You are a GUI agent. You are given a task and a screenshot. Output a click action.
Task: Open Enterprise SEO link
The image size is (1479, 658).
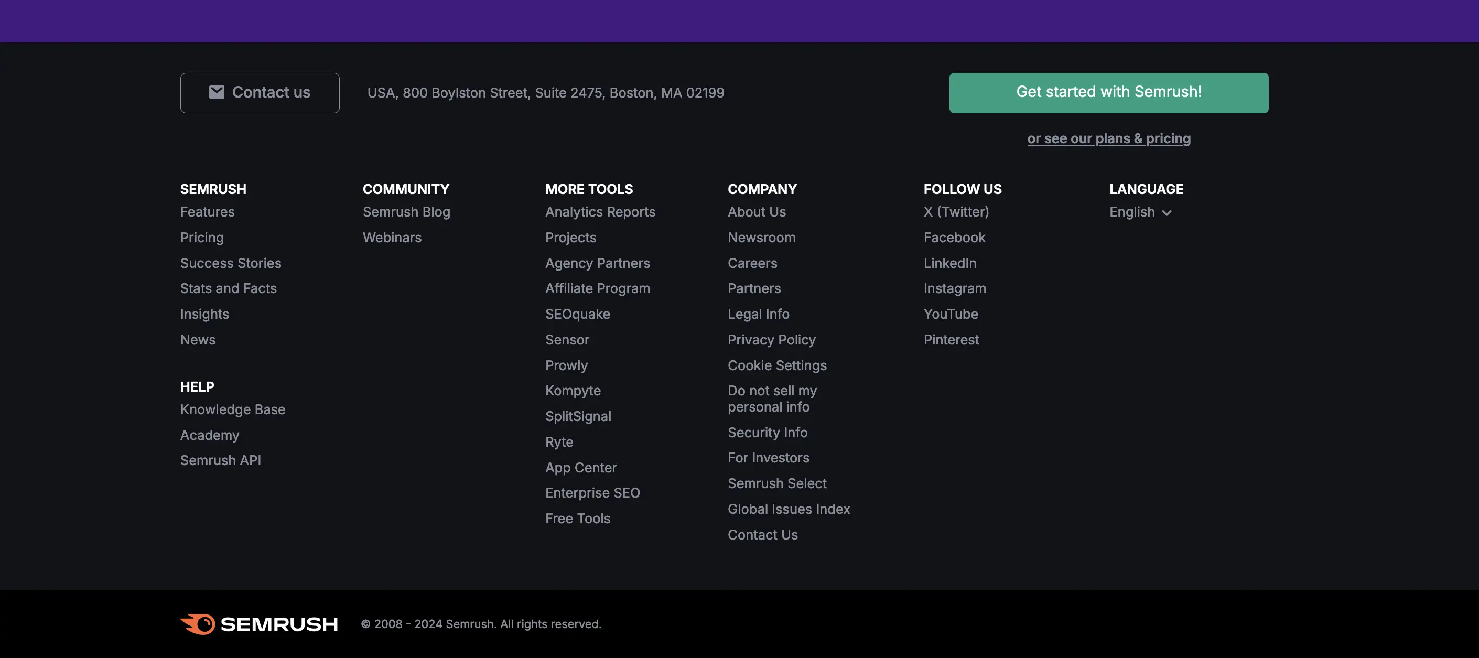coord(592,493)
